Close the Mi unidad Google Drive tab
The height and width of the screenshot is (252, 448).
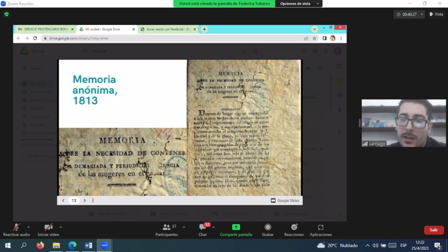click(133, 29)
